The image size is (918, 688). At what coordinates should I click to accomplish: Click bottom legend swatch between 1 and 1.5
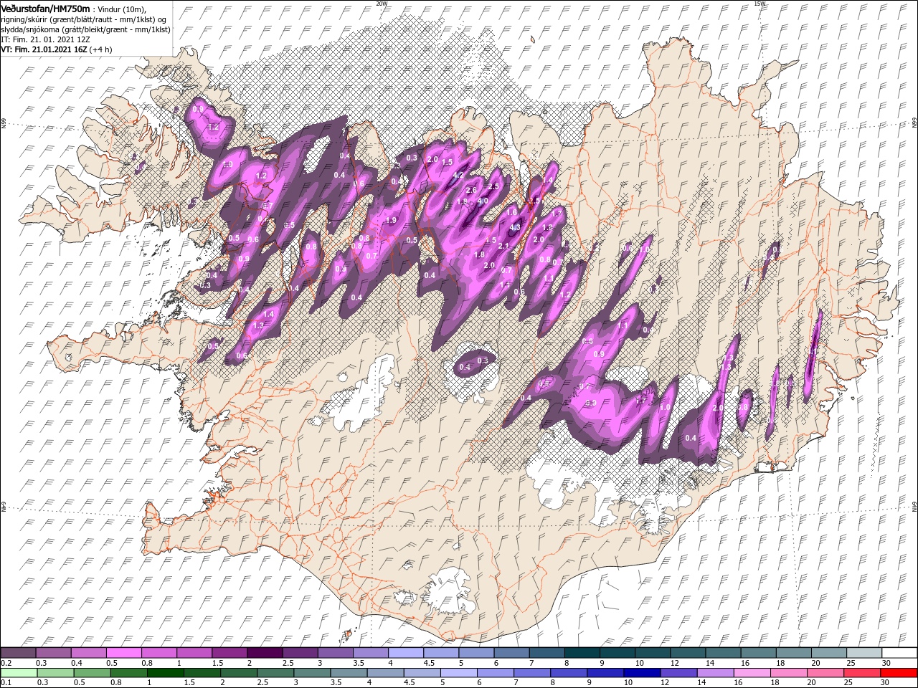coord(165,672)
